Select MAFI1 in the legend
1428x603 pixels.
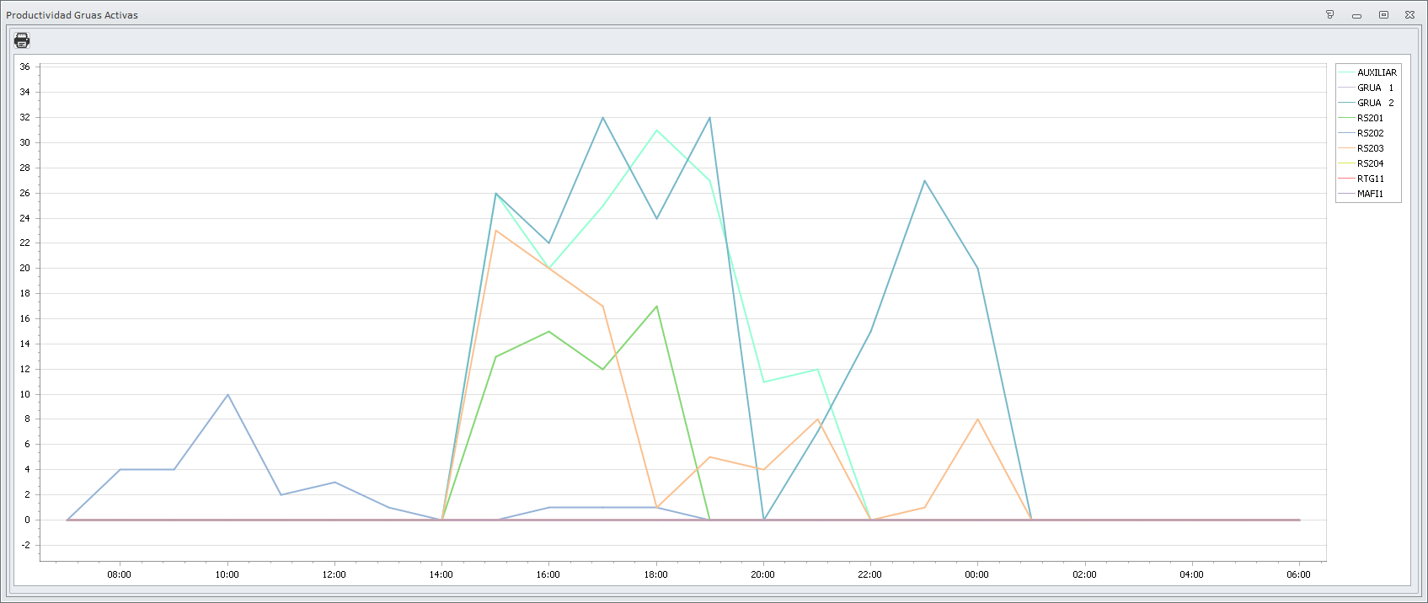[x=1361, y=194]
